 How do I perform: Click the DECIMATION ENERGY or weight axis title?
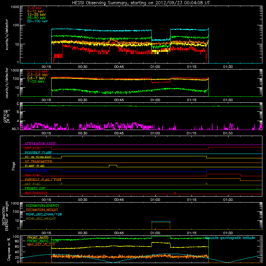pyautogui.click(x=5, y=216)
